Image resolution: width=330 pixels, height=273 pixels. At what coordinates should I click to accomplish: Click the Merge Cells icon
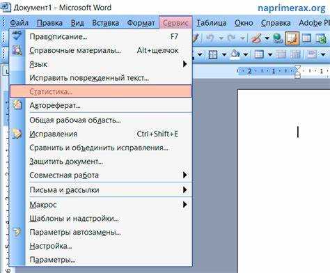tap(281, 54)
